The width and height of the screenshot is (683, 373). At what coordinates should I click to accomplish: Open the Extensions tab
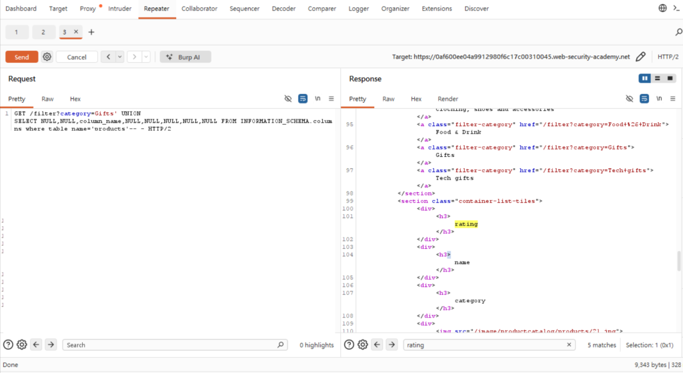436,9
